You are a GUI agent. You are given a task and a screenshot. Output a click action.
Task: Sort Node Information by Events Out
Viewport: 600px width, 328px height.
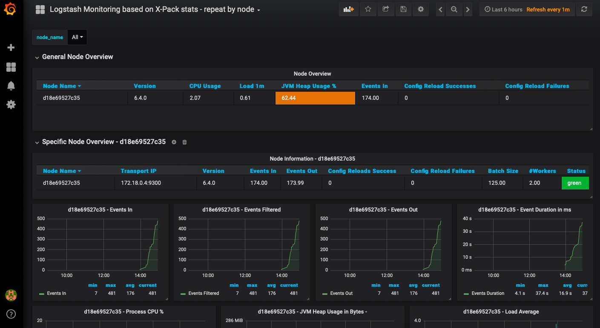click(x=302, y=171)
